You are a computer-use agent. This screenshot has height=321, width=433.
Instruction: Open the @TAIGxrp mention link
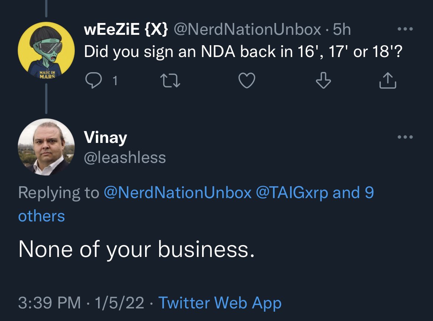point(292,193)
